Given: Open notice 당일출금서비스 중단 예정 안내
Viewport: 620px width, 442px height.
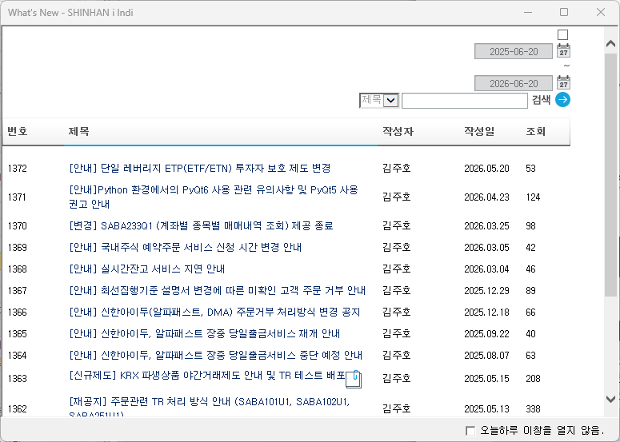Looking at the screenshot, I should click(215, 355).
